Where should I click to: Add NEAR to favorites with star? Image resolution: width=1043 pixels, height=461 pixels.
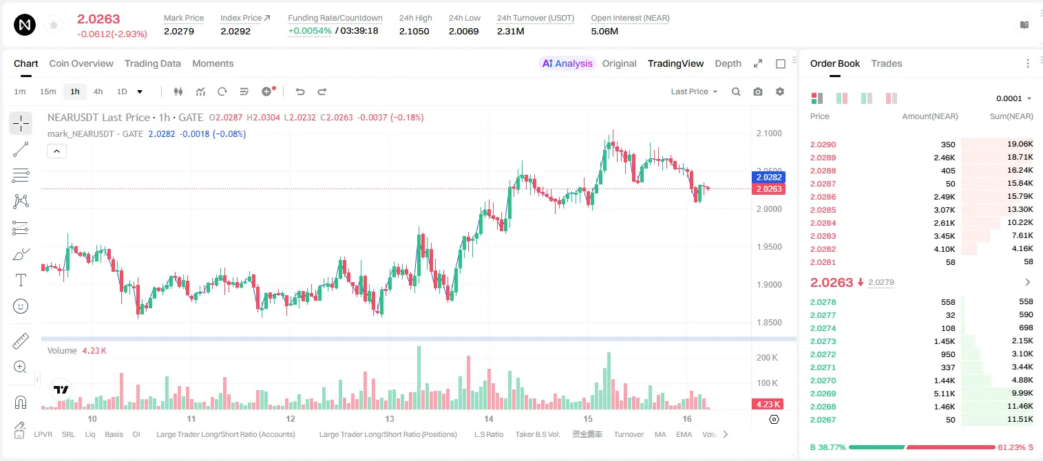click(54, 25)
